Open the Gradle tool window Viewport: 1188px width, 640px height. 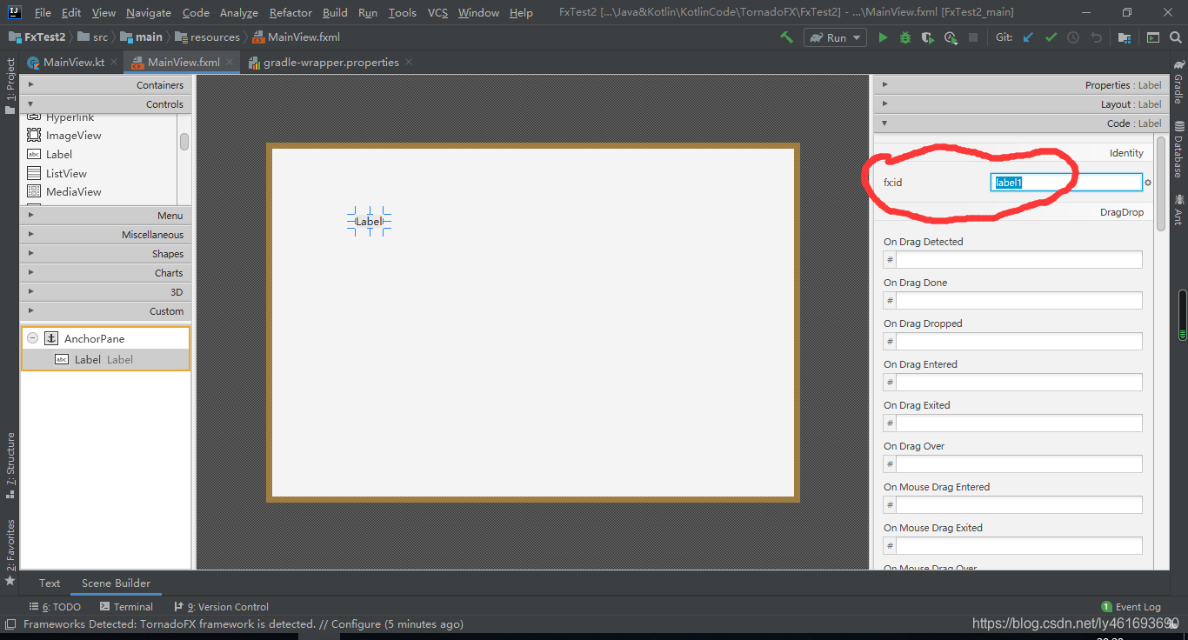[1178, 83]
